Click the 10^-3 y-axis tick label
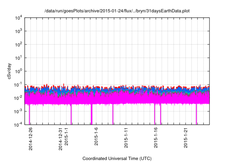 [x=18, y=111]
